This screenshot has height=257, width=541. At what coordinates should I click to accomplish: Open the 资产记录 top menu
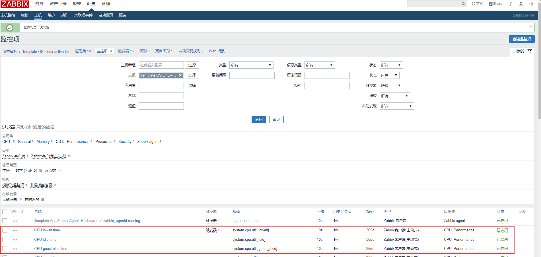pos(58,4)
